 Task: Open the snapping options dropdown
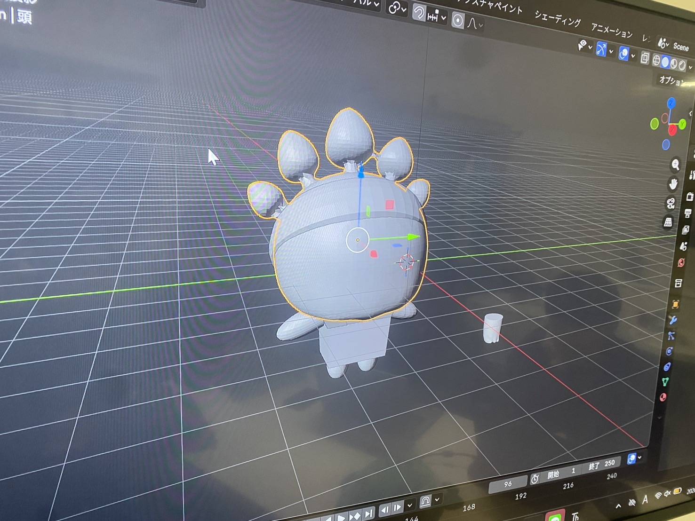443,18
